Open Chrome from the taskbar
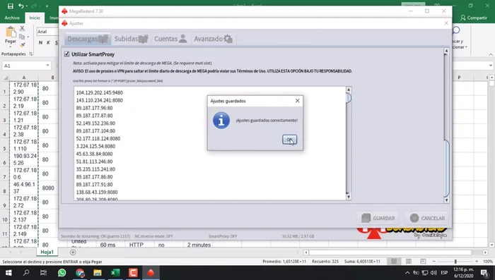 pos(80,273)
